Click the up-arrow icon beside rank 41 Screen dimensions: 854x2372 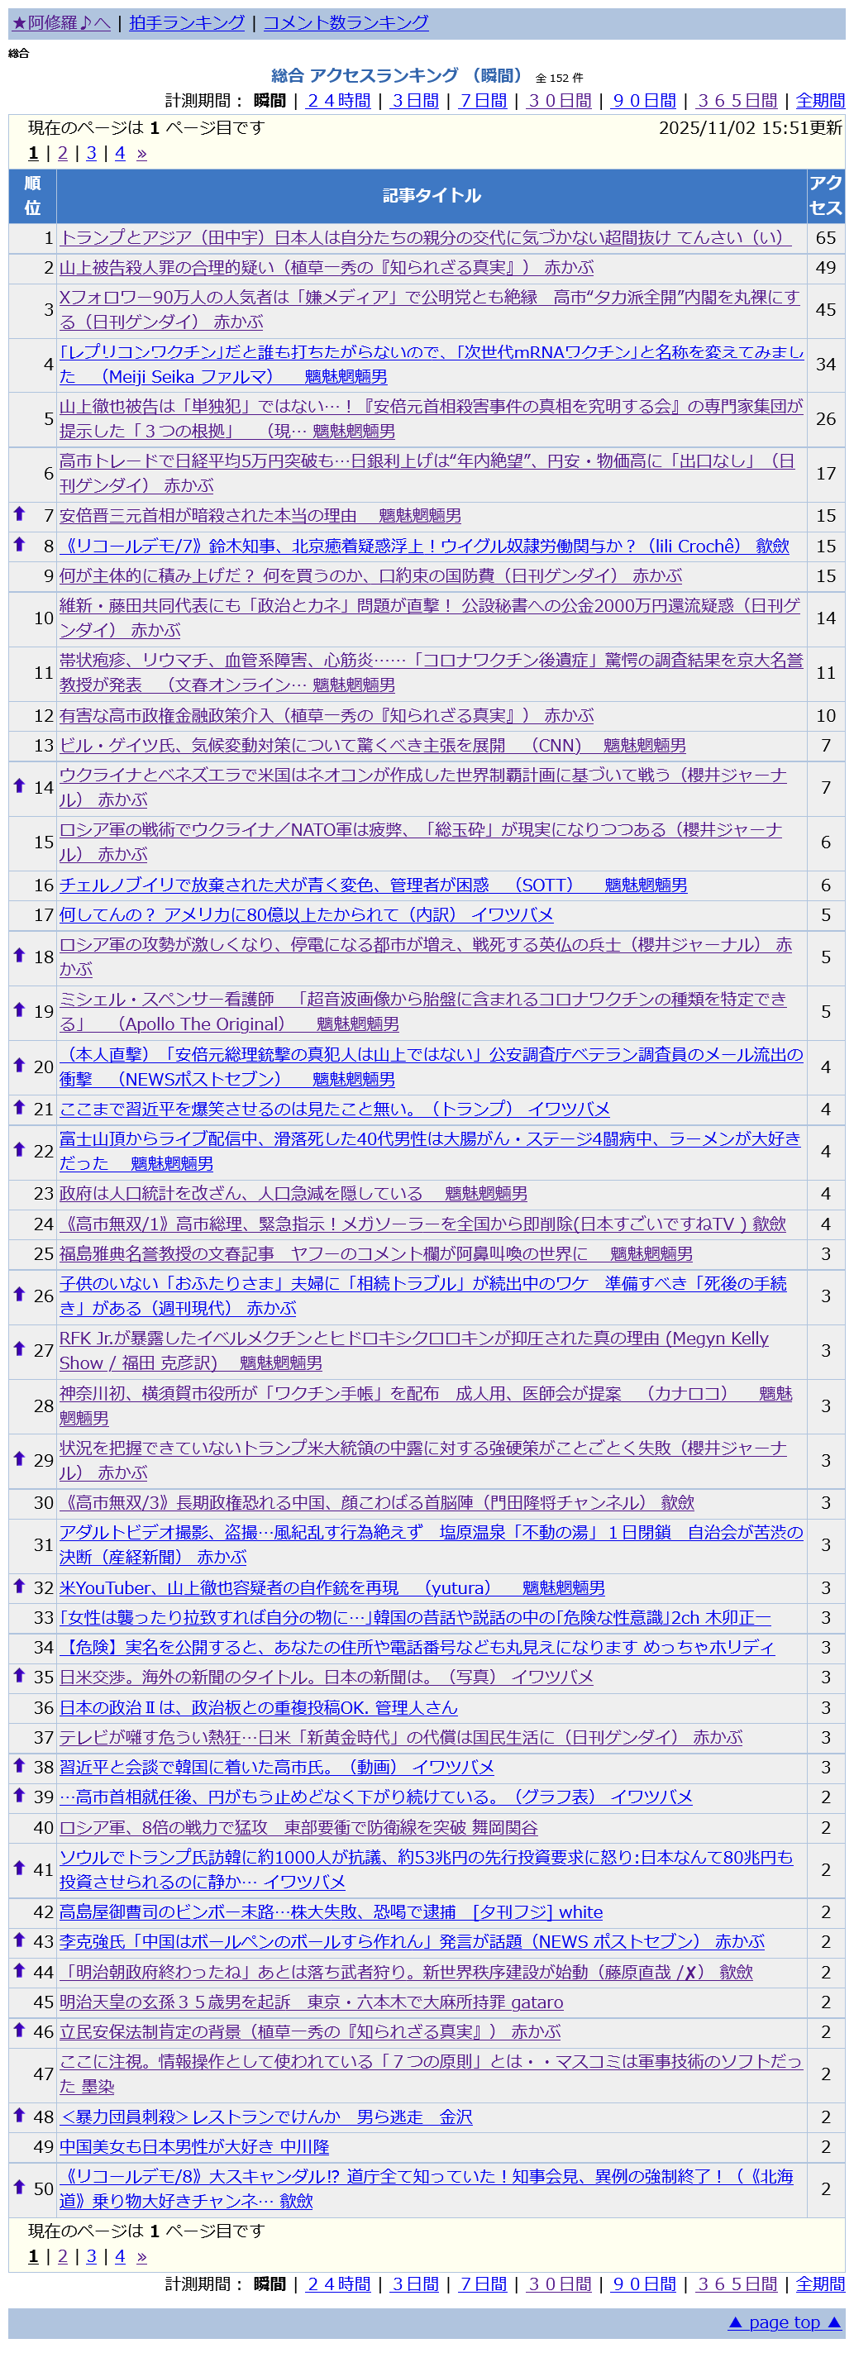point(18,1868)
